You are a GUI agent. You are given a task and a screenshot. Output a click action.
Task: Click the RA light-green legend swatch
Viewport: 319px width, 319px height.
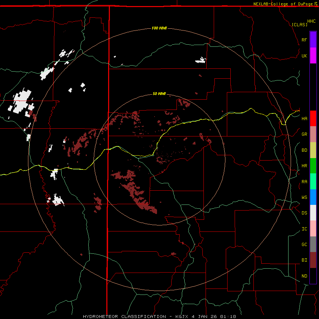pos(313,181)
